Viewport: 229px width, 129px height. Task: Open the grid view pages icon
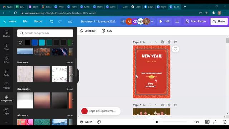click(207, 122)
